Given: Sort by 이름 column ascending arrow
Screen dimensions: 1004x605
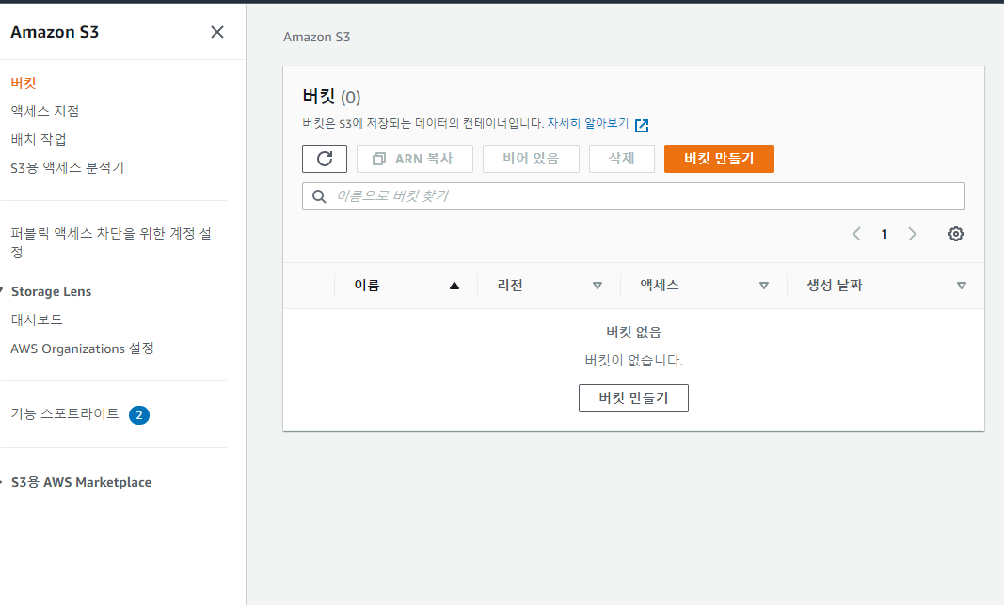Looking at the screenshot, I should click(454, 286).
